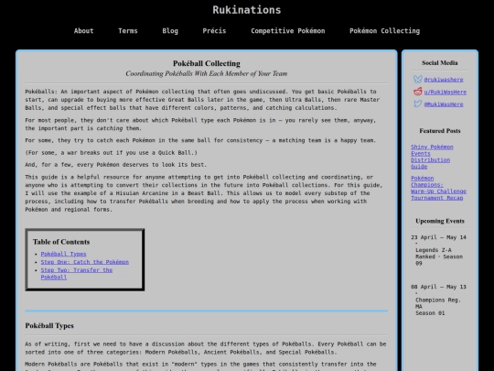Viewport: 494px width, 371px height.
Task: Click Champions Reg. MA Season 01 event
Action: 438,306
